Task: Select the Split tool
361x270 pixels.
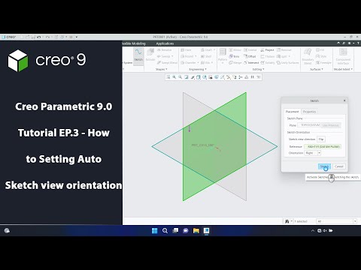Action: pos(282,56)
